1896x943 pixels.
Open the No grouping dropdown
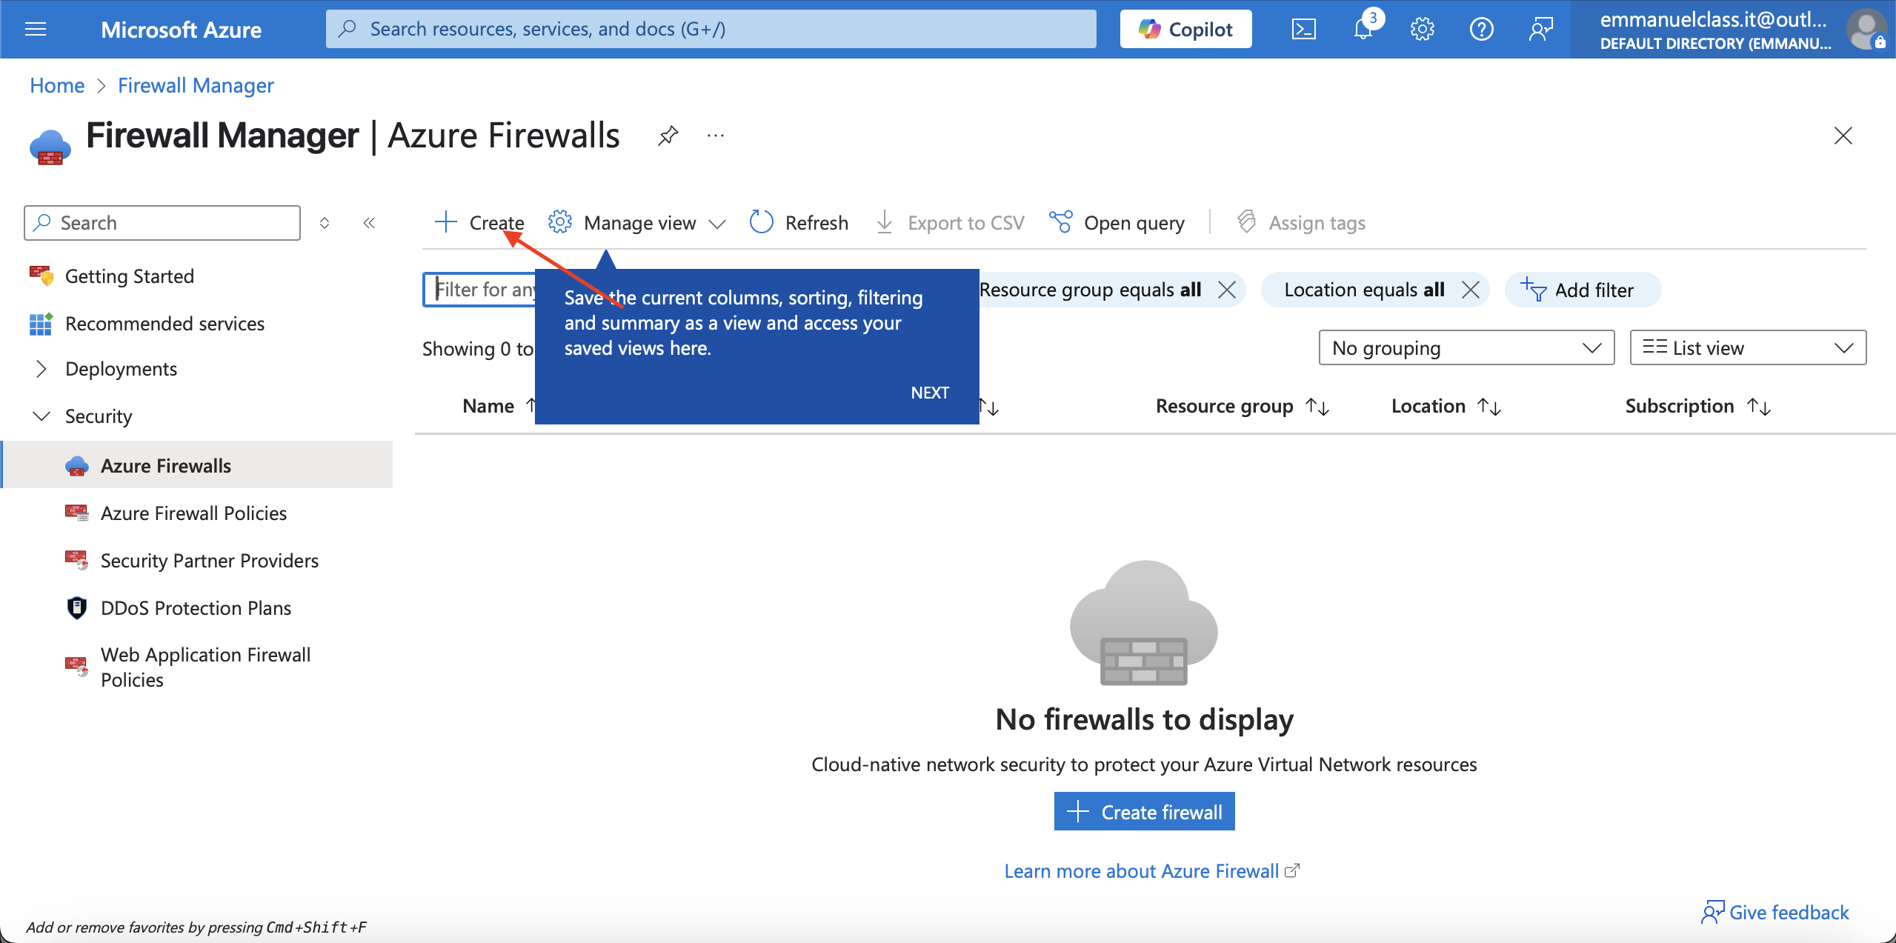tap(1466, 347)
